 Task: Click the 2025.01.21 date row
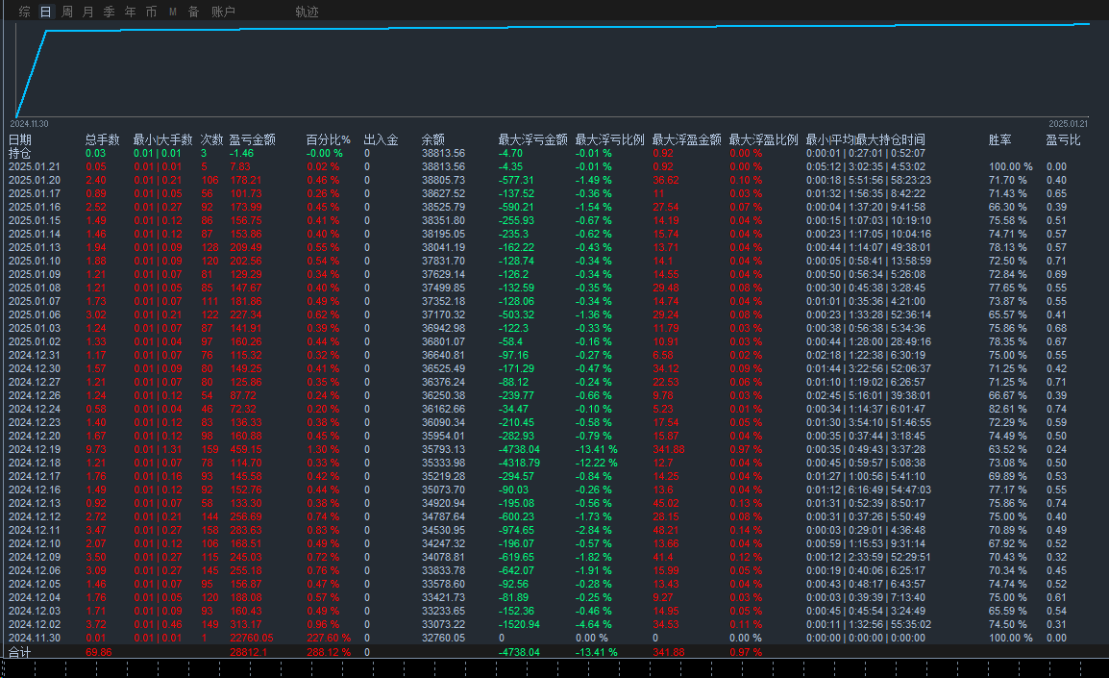pyautogui.click(x=35, y=166)
